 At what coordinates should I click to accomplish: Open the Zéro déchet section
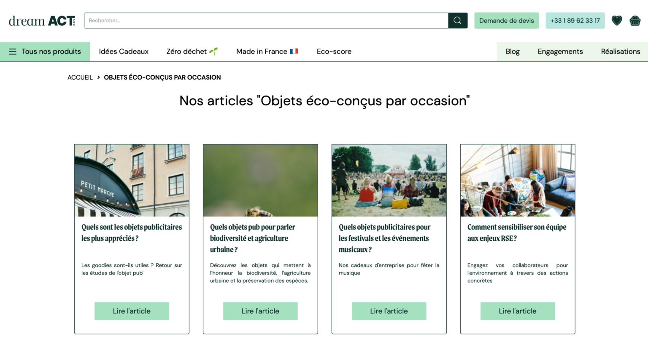(192, 51)
